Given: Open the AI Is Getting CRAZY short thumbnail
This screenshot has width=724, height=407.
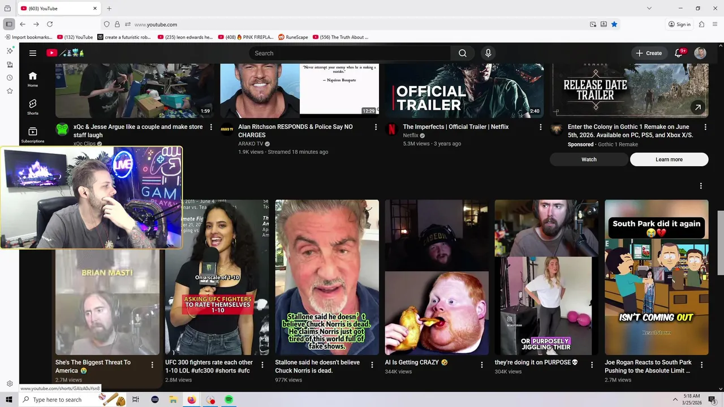Looking at the screenshot, I should pyautogui.click(x=437, y=277).
